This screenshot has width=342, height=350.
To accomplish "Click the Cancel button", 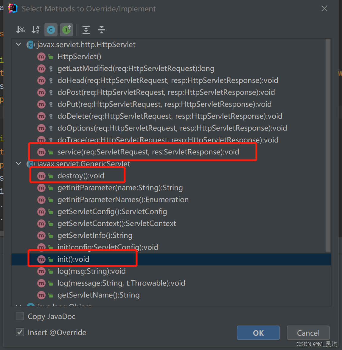I will pyautogui.click(x=308, y=333).
